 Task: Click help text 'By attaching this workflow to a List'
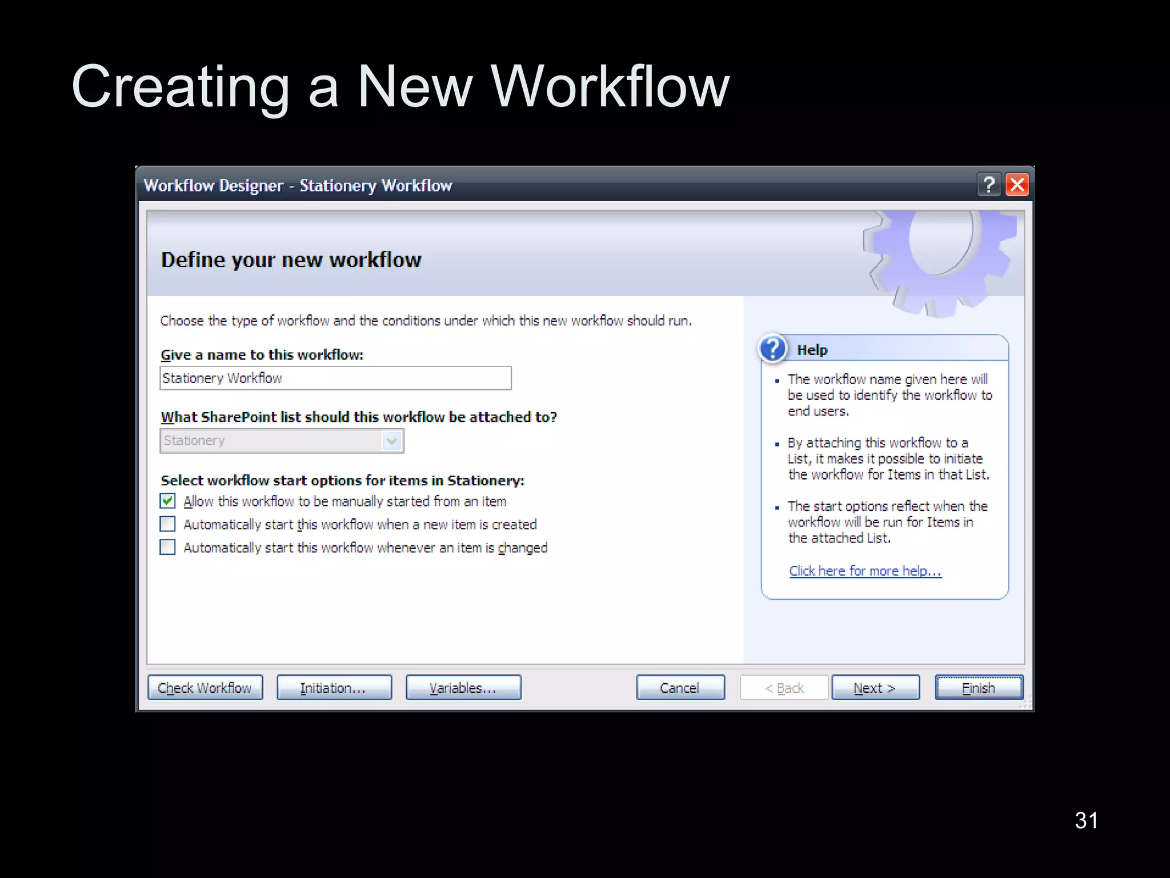click(x=888, y=458)
